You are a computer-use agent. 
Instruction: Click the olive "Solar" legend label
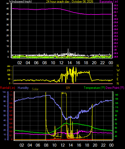pos(35,89)
